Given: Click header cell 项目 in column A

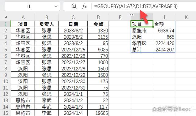Looking at the screenshot, I should tap(23, 24).
